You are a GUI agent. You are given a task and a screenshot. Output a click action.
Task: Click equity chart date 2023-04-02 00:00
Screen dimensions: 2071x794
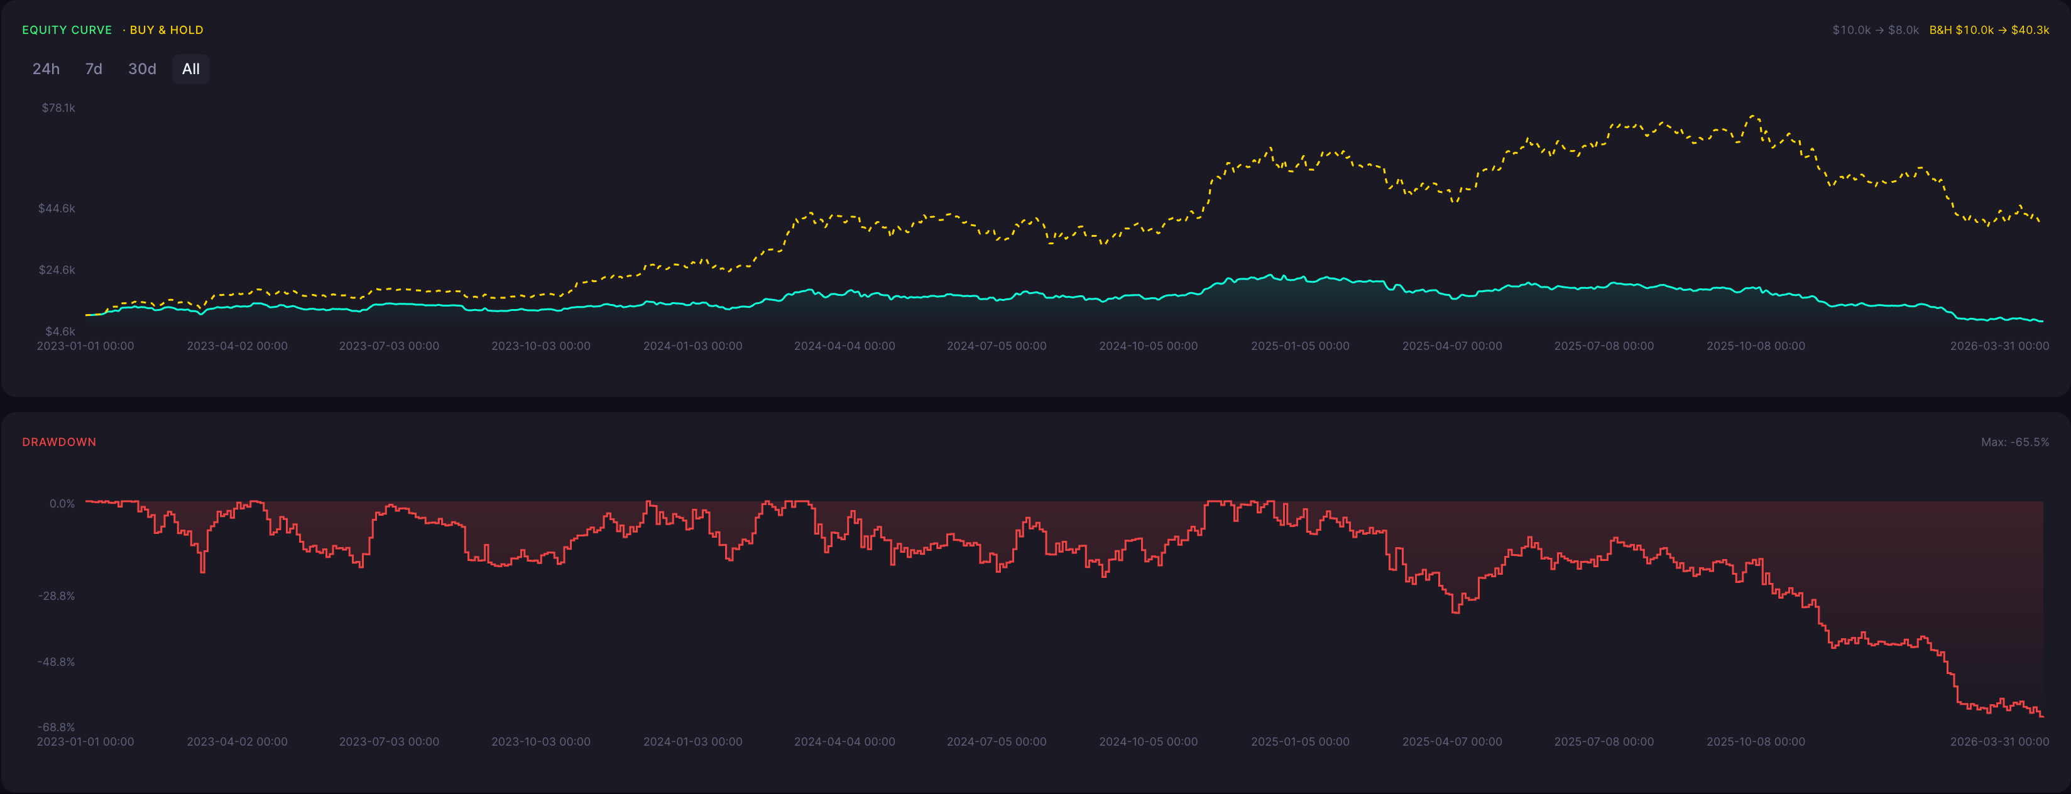click(237, 346)
